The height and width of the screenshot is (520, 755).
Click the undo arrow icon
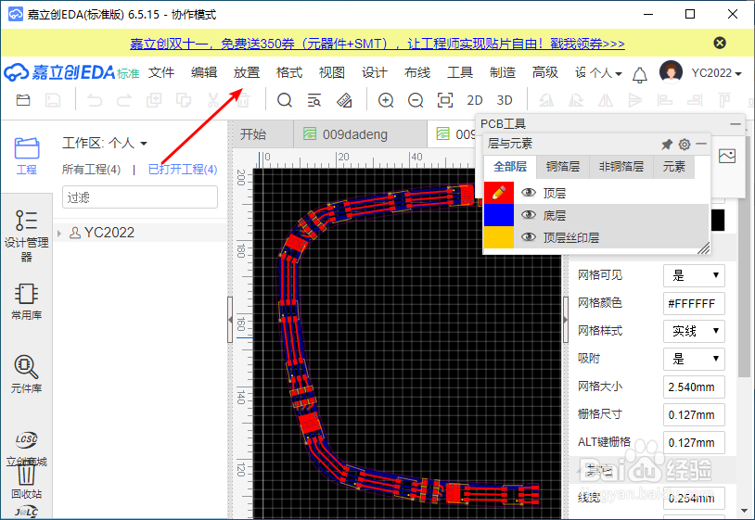point(95,100)
